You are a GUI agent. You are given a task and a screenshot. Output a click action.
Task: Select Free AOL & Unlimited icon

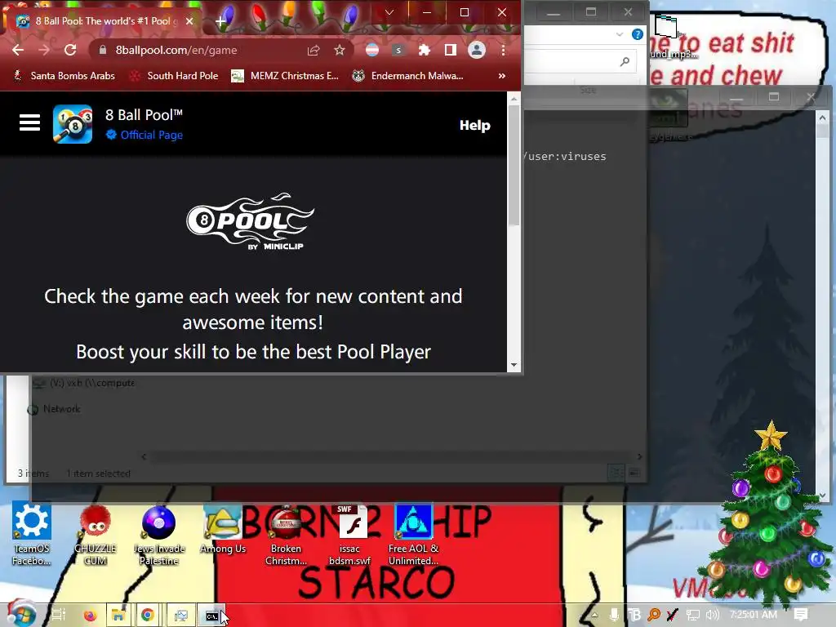413,534
